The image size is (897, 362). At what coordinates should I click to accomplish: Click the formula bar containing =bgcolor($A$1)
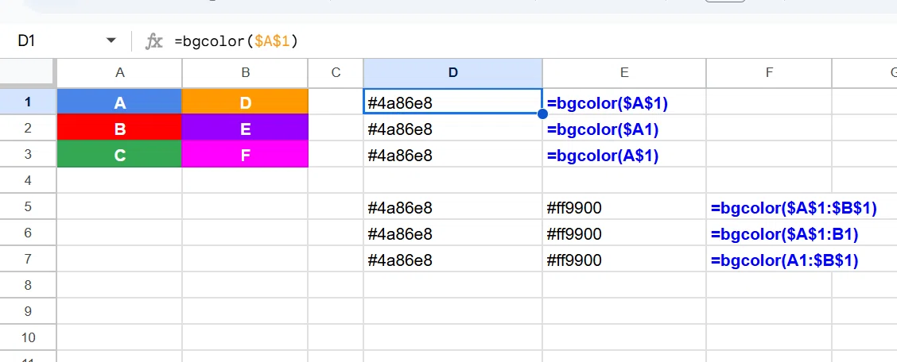coord(532,41)
